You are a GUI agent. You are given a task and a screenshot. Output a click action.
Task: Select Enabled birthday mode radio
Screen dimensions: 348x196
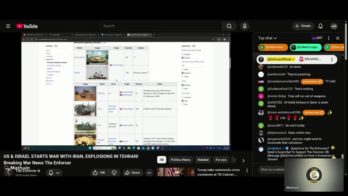pyautogui.click(x=182, y=58)
